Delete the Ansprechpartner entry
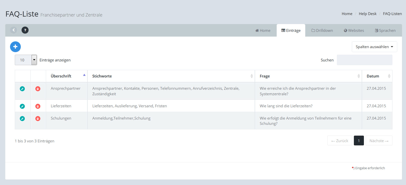 tap(38, 89)
